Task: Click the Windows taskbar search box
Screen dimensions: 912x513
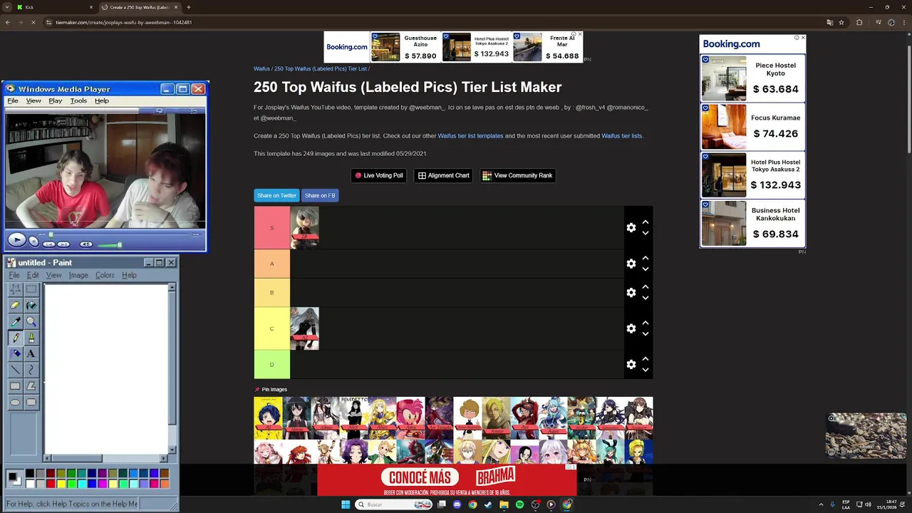Action: click(x=394, y=504)
